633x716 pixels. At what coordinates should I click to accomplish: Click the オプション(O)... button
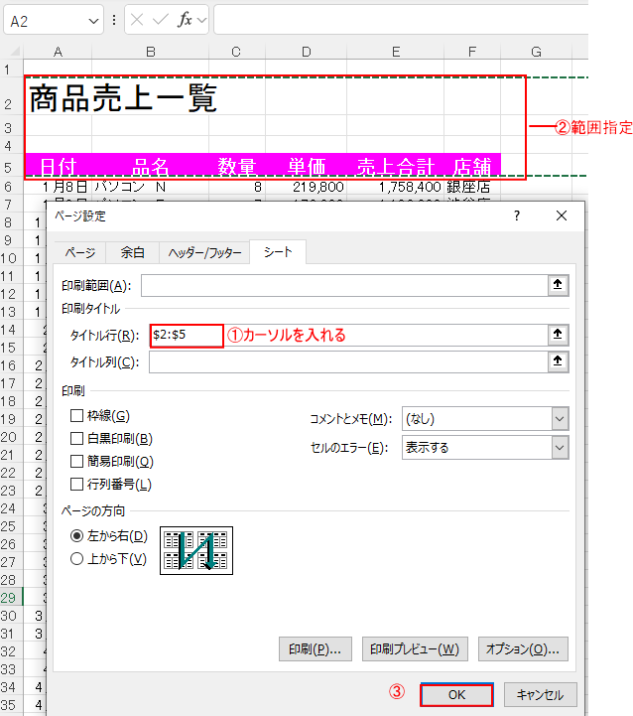pos(523,649)
